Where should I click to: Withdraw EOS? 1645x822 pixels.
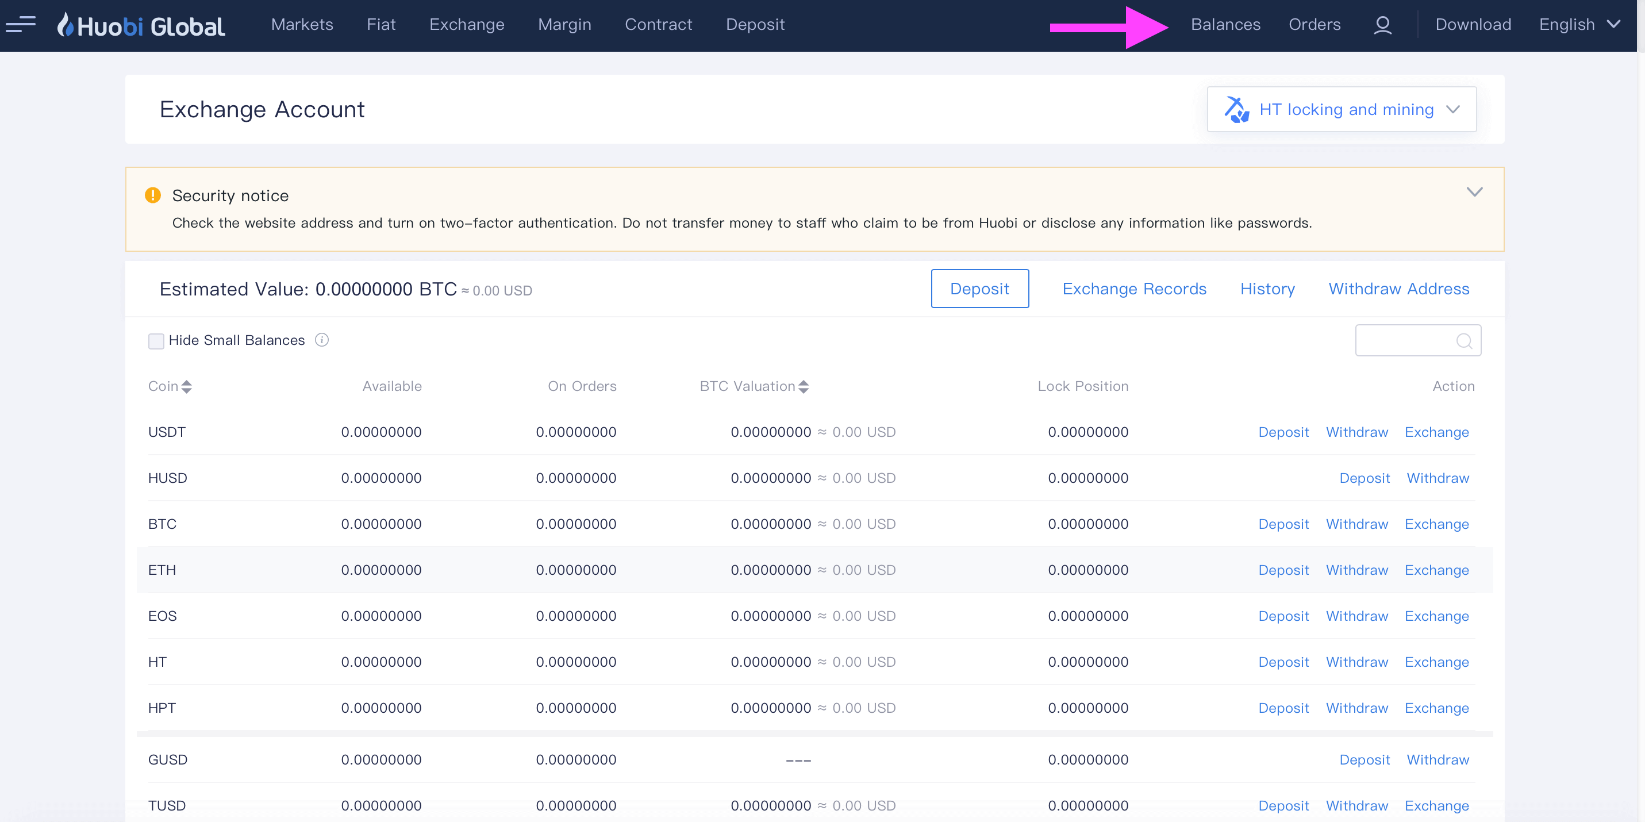point(1357,616)
